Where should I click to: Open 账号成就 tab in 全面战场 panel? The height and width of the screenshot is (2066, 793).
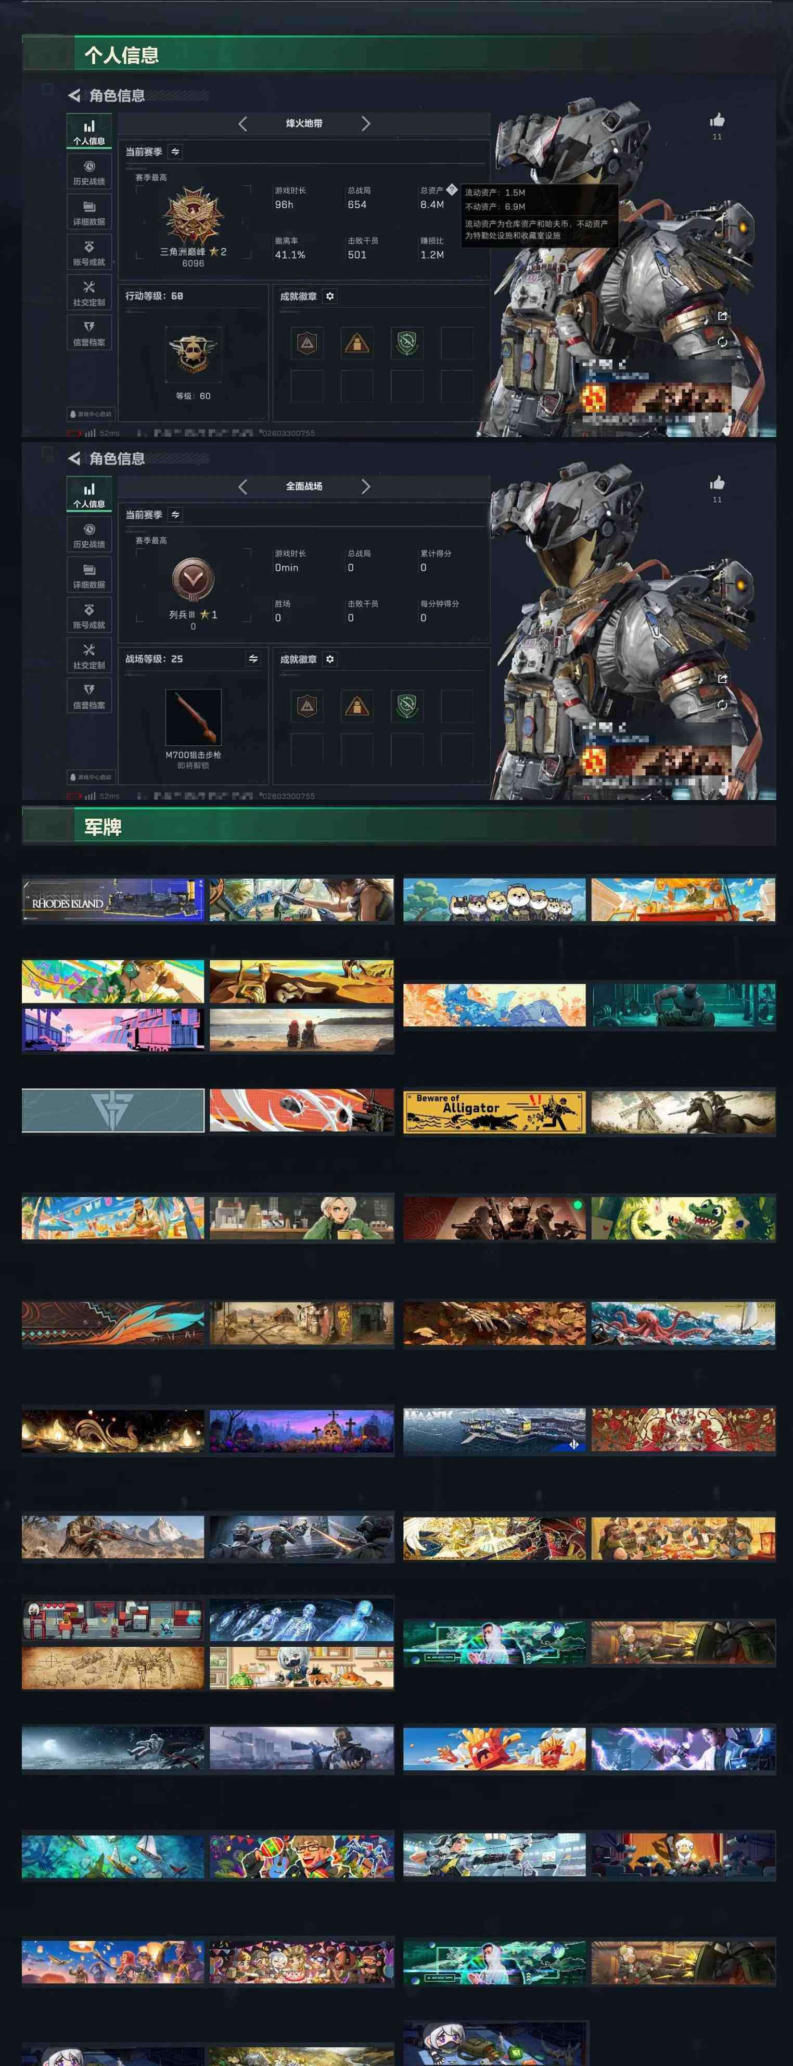coord(89,615)
